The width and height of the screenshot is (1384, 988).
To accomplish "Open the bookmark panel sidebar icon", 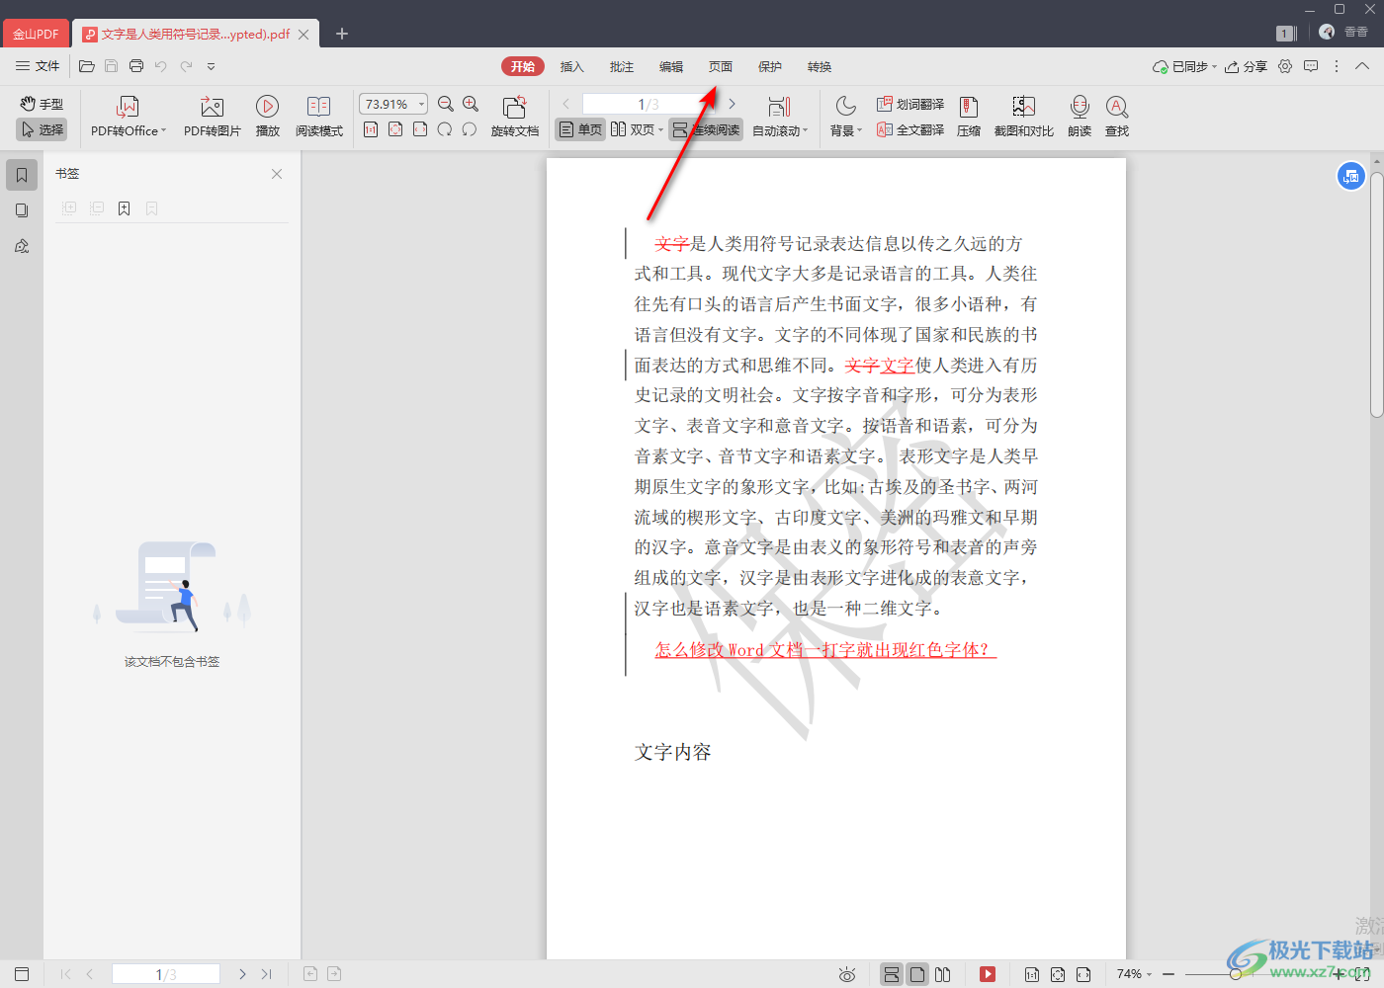I will click(22, 175).
